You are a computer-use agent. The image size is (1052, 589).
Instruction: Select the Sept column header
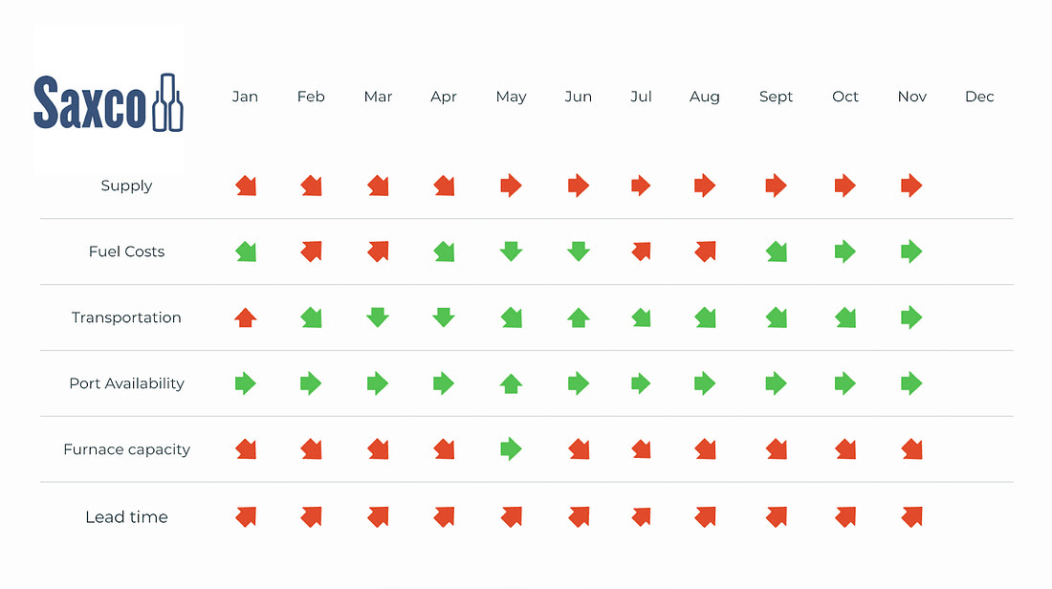point(776,97)
